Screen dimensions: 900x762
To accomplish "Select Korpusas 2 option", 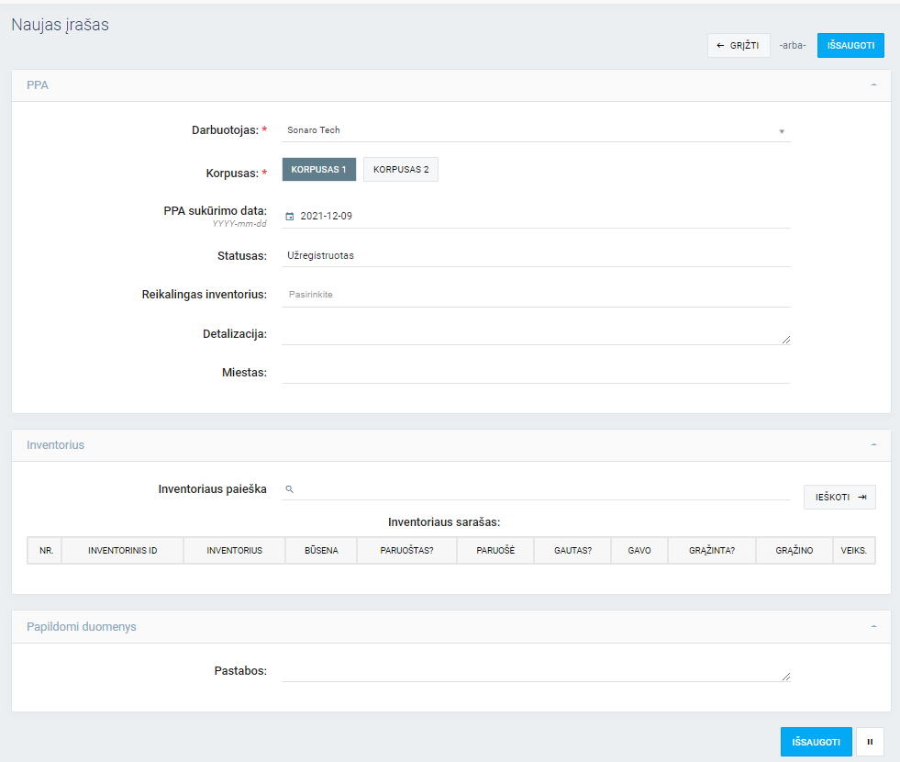I will [401, 170].
